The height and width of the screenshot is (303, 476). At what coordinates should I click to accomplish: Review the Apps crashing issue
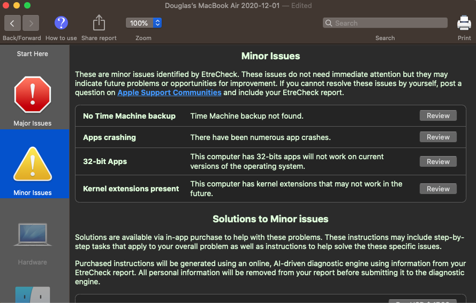pyautogui.click(x=438, y=137)
